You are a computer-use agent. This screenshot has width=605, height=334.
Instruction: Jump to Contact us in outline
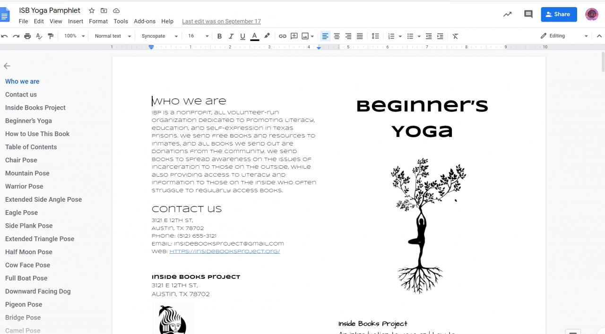[21, 94]
